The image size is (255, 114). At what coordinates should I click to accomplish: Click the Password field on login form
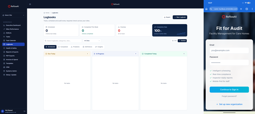click(x=229, y=63)
